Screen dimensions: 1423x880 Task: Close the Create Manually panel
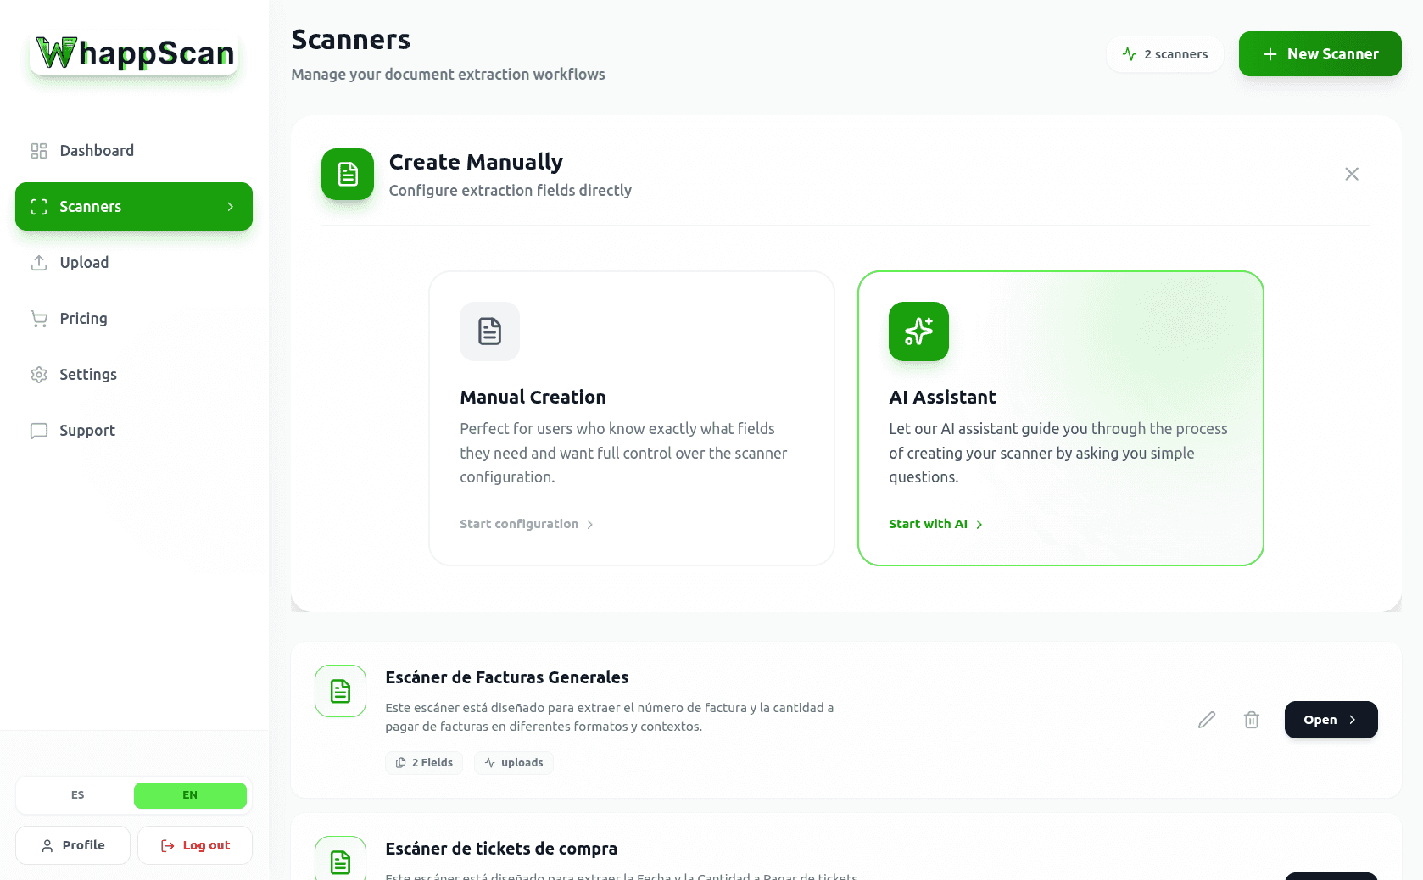[x=1352, y=174]
